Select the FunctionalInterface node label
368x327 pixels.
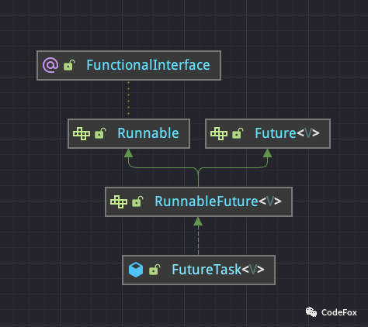[x=148, y=65]
